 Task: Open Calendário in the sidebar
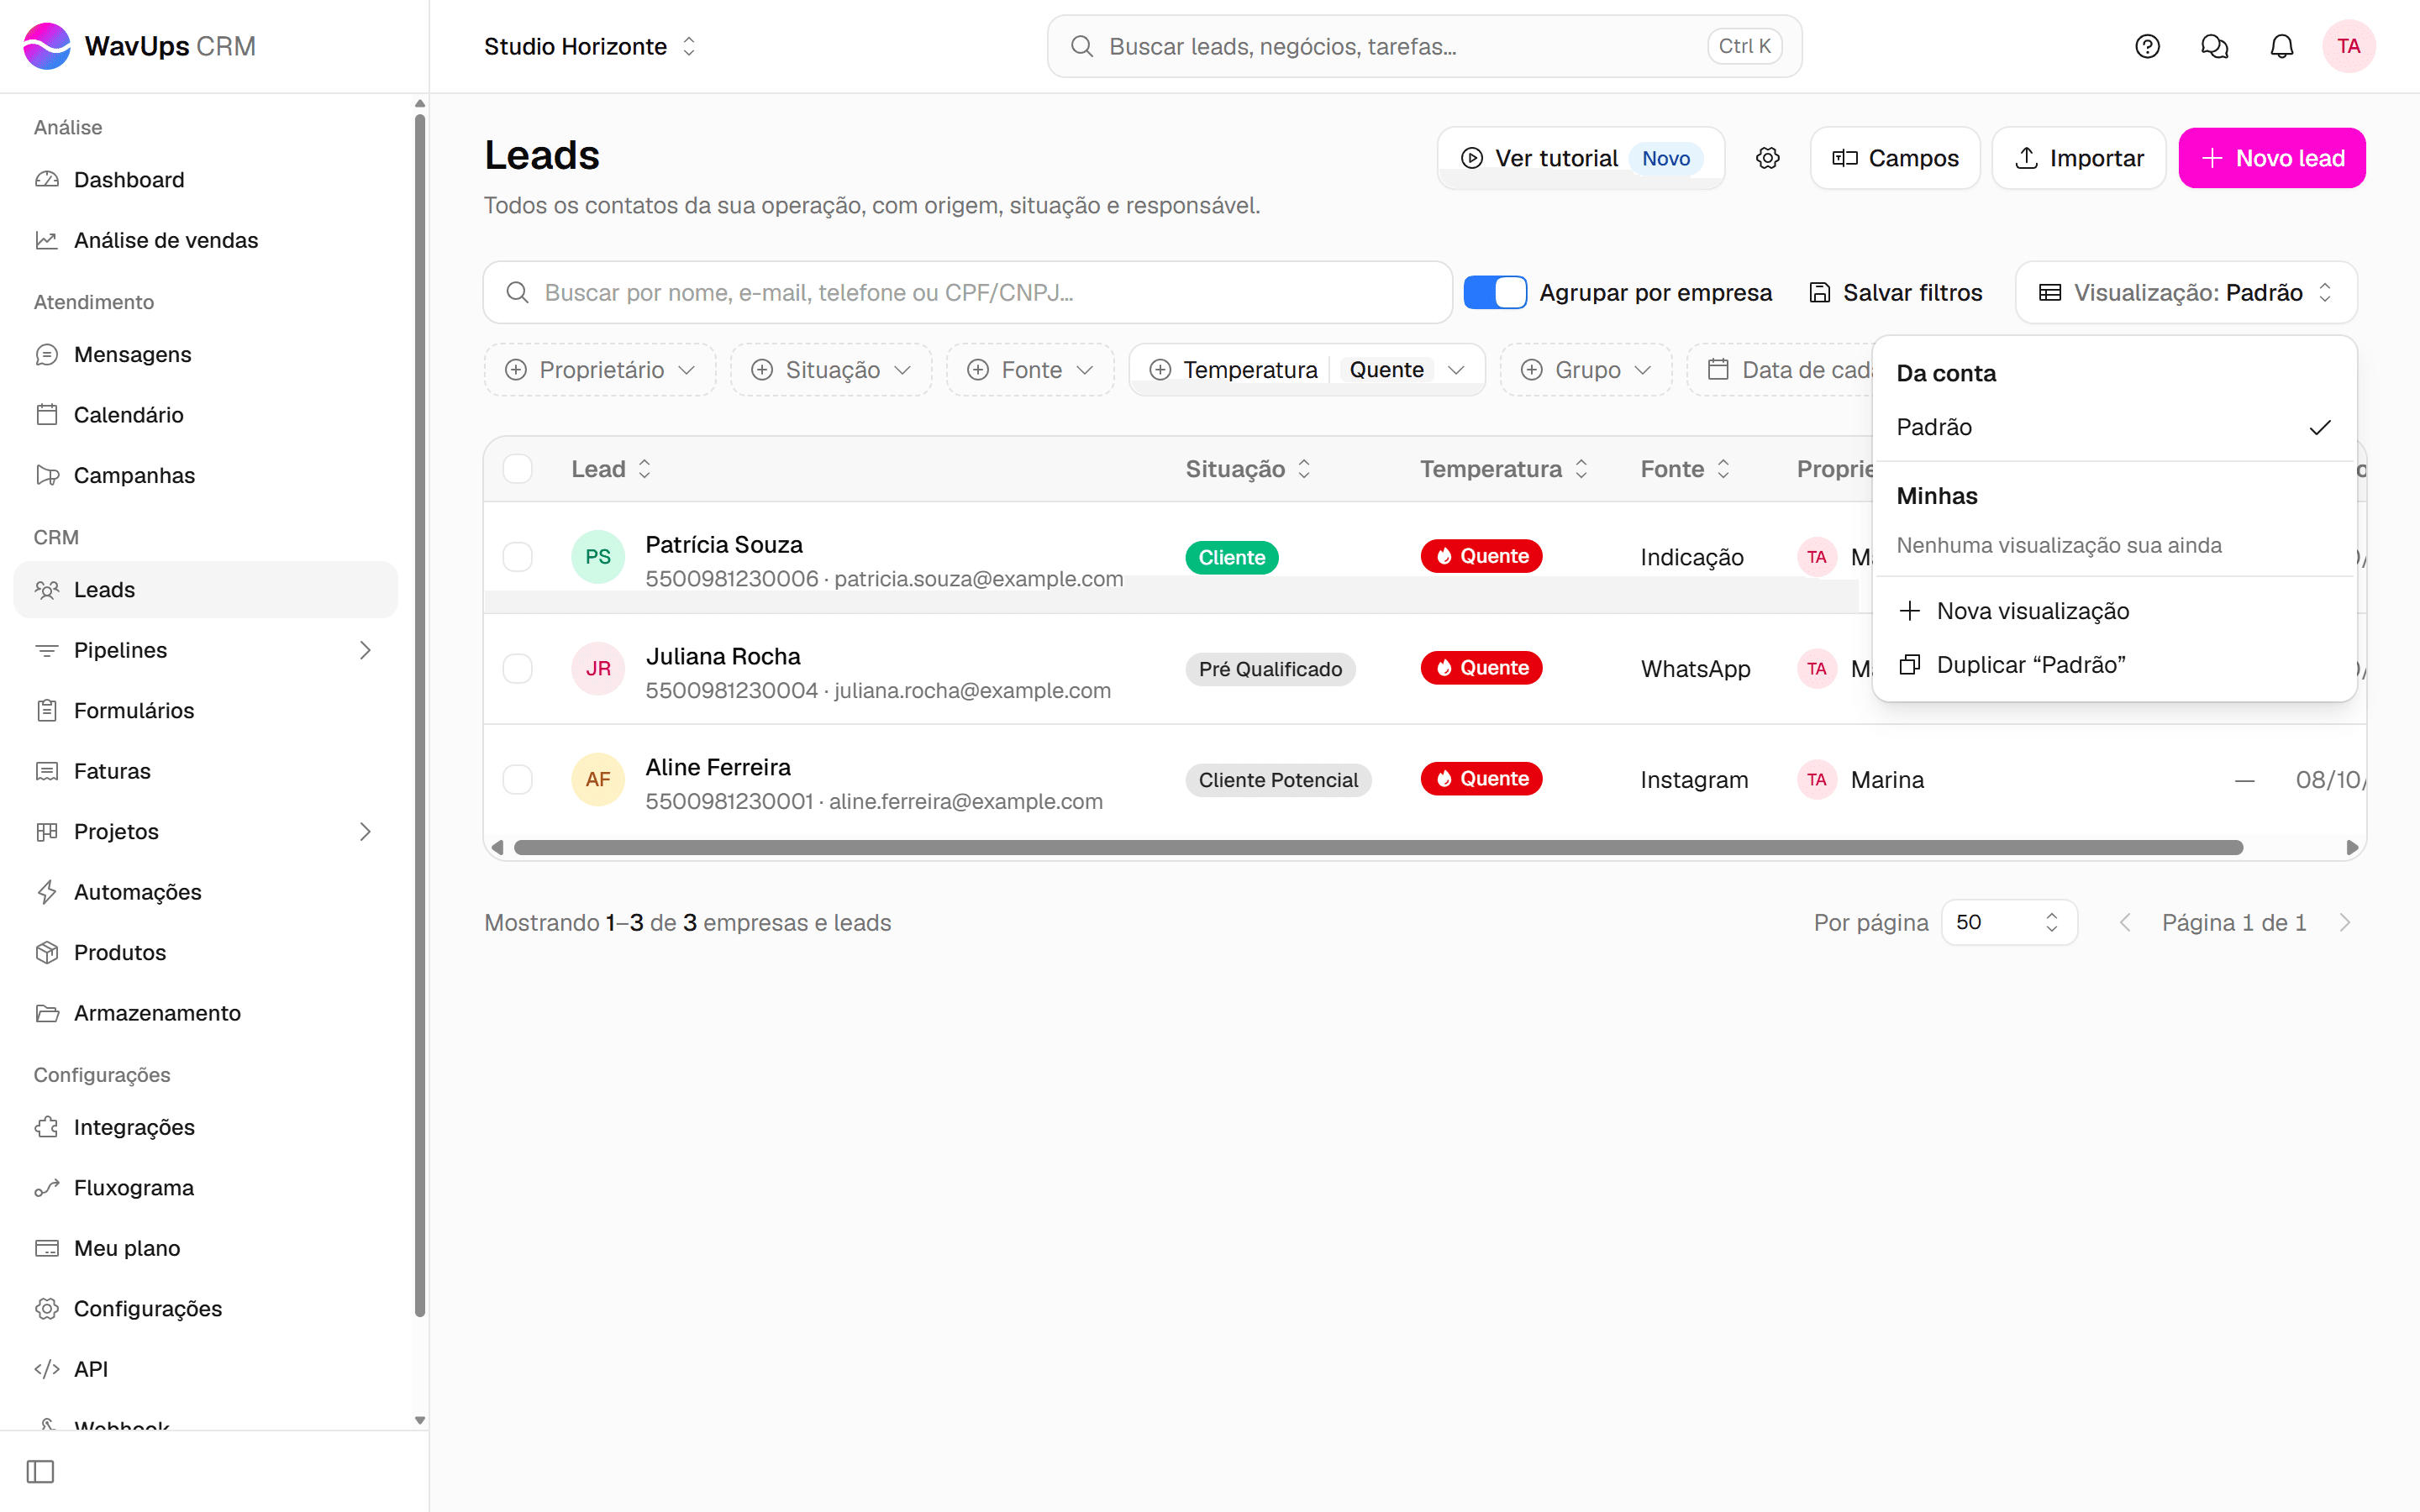click(205, 415)
